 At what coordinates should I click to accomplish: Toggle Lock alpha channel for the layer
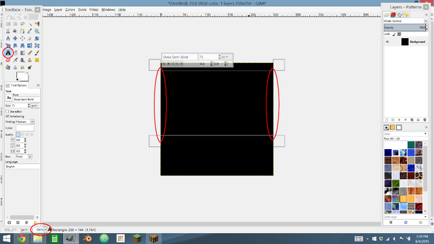[x=399, y=34]
